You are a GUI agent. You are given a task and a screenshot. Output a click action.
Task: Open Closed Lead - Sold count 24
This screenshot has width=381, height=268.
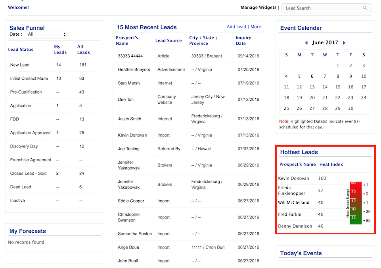click(82, 173)
